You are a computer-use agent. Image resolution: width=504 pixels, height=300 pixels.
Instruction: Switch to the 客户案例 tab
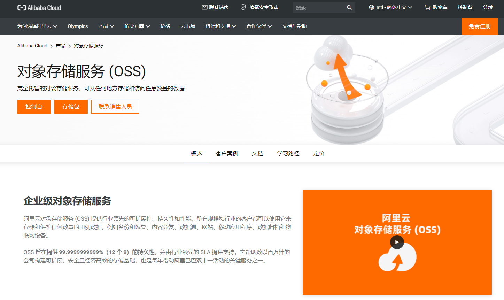[x=227, y=154]
